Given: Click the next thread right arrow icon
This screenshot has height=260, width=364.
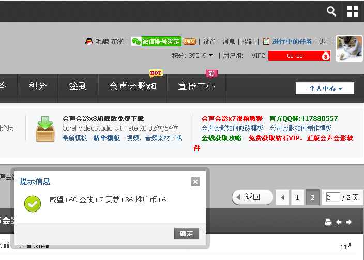Looking at the screenshot, I should tap(349, 222).
